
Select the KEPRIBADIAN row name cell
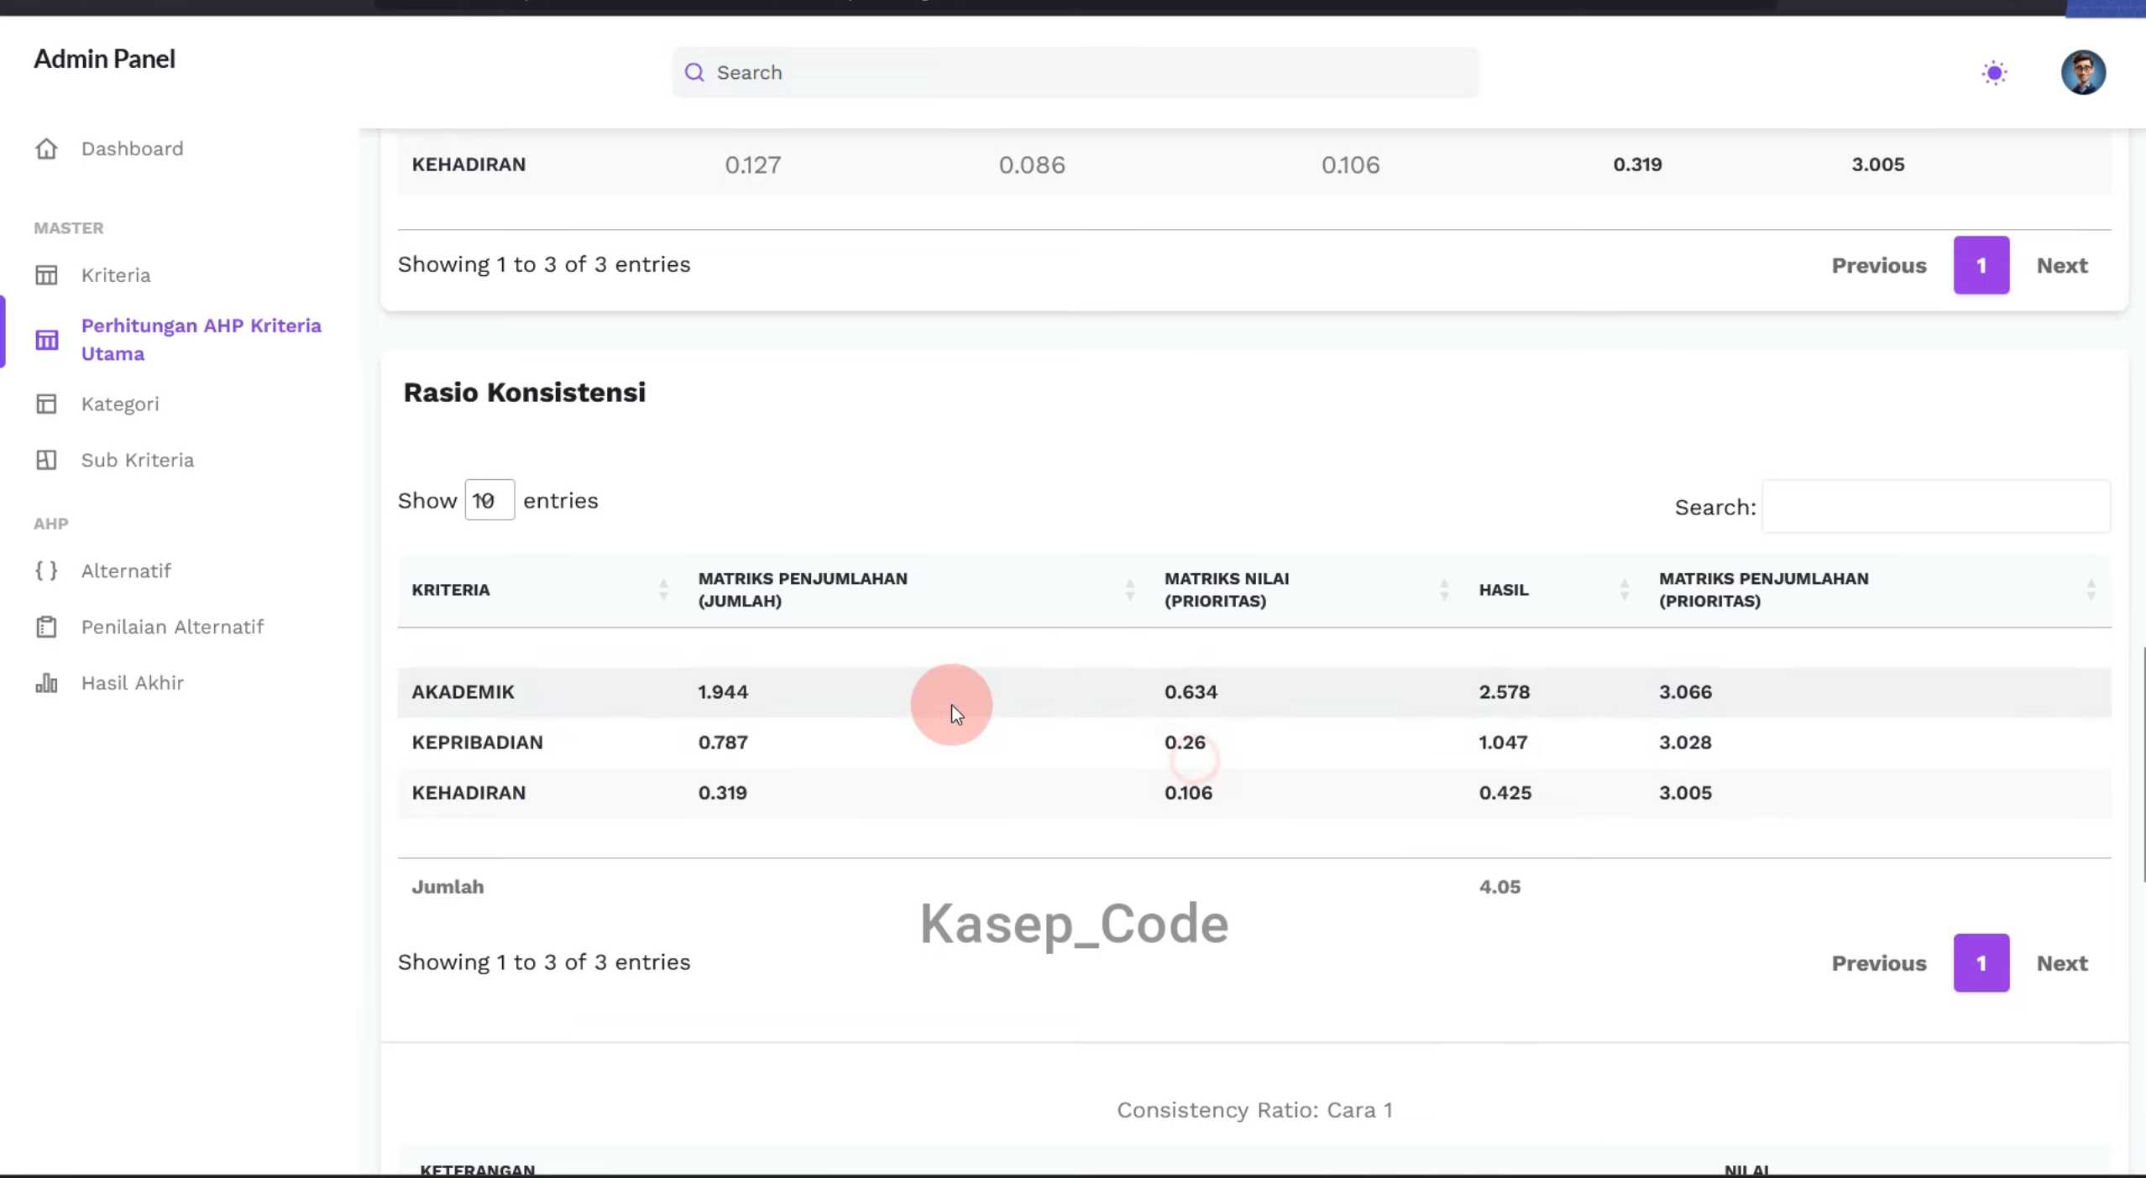(477, 743)
